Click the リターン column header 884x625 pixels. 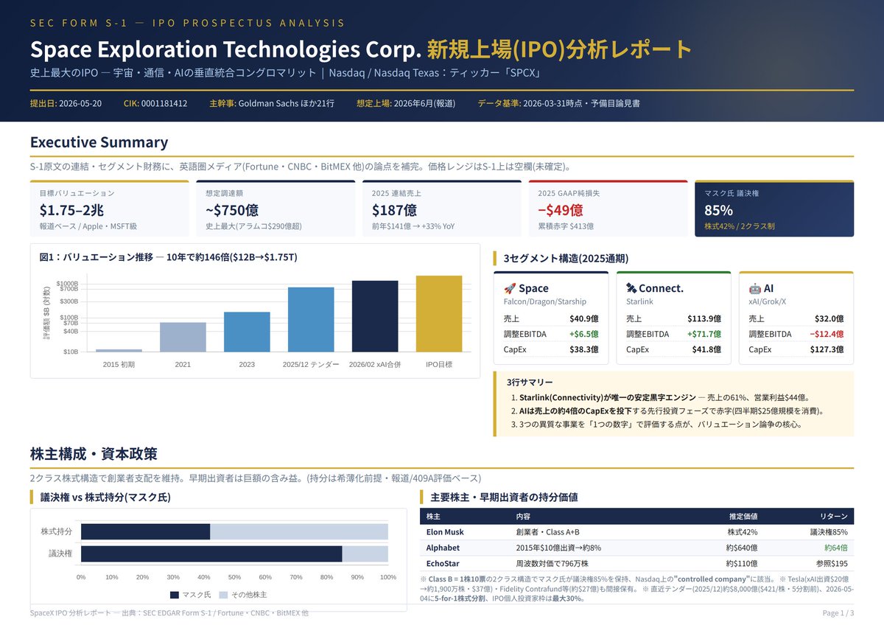coord(834,517)
